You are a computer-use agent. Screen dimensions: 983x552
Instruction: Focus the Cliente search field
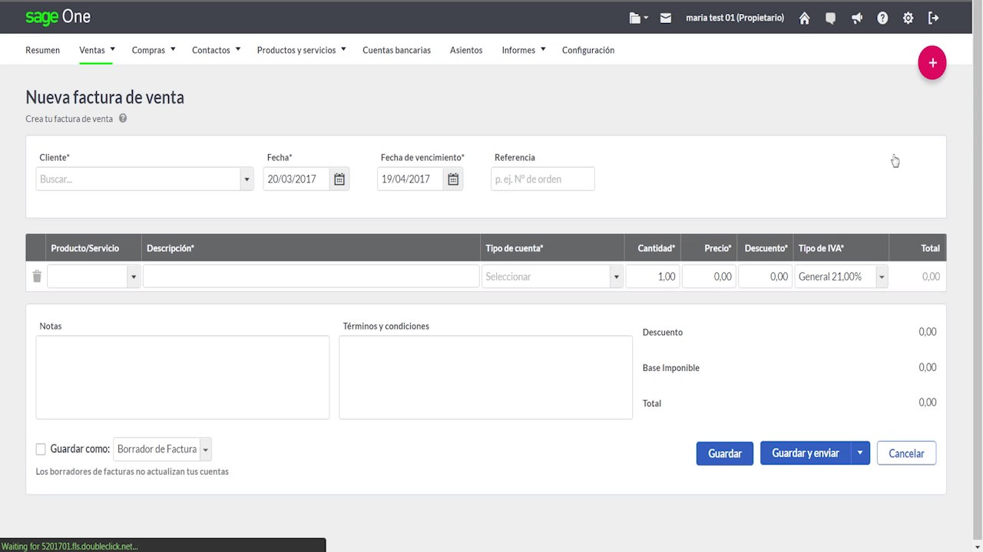coord(138,179)
